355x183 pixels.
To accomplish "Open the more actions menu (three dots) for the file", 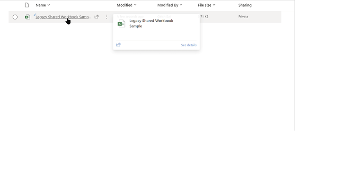I will coord(106,17).
